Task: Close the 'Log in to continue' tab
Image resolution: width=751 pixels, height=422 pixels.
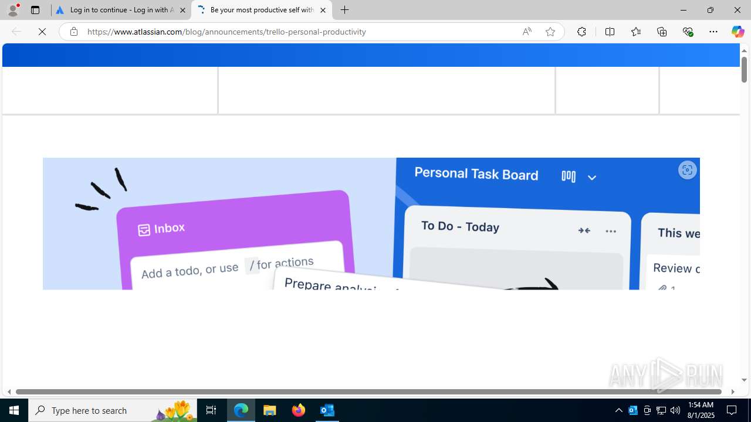Action: 182,10
